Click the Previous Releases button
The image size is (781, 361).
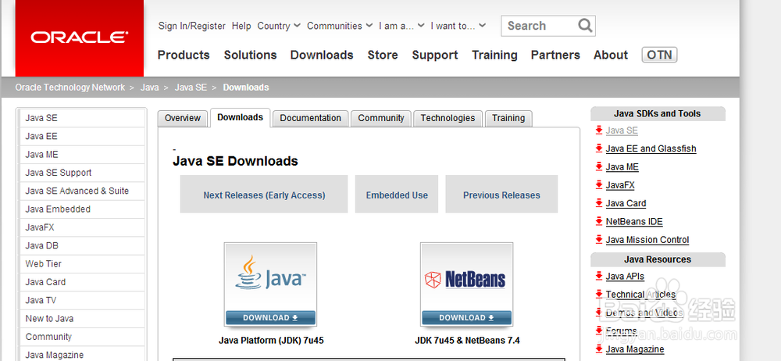pyautogui.click(x=501, y=195)
